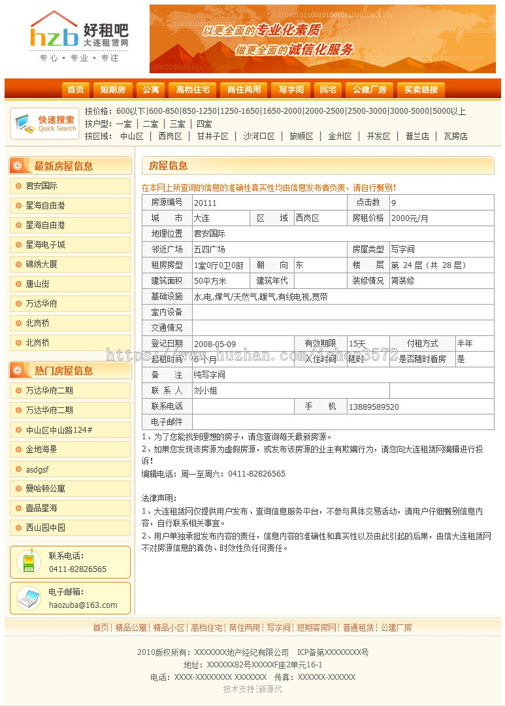Filter by area 沙河口区
The width and height of the screenshot is (505, 706).
pyautogui.click(x=259, y=137)
